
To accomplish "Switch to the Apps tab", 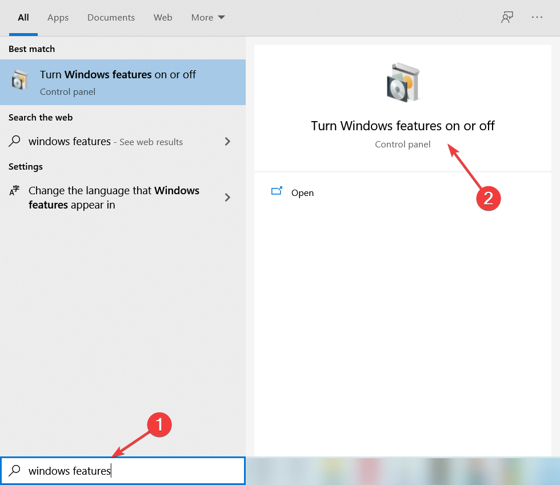I will (58, 18).
